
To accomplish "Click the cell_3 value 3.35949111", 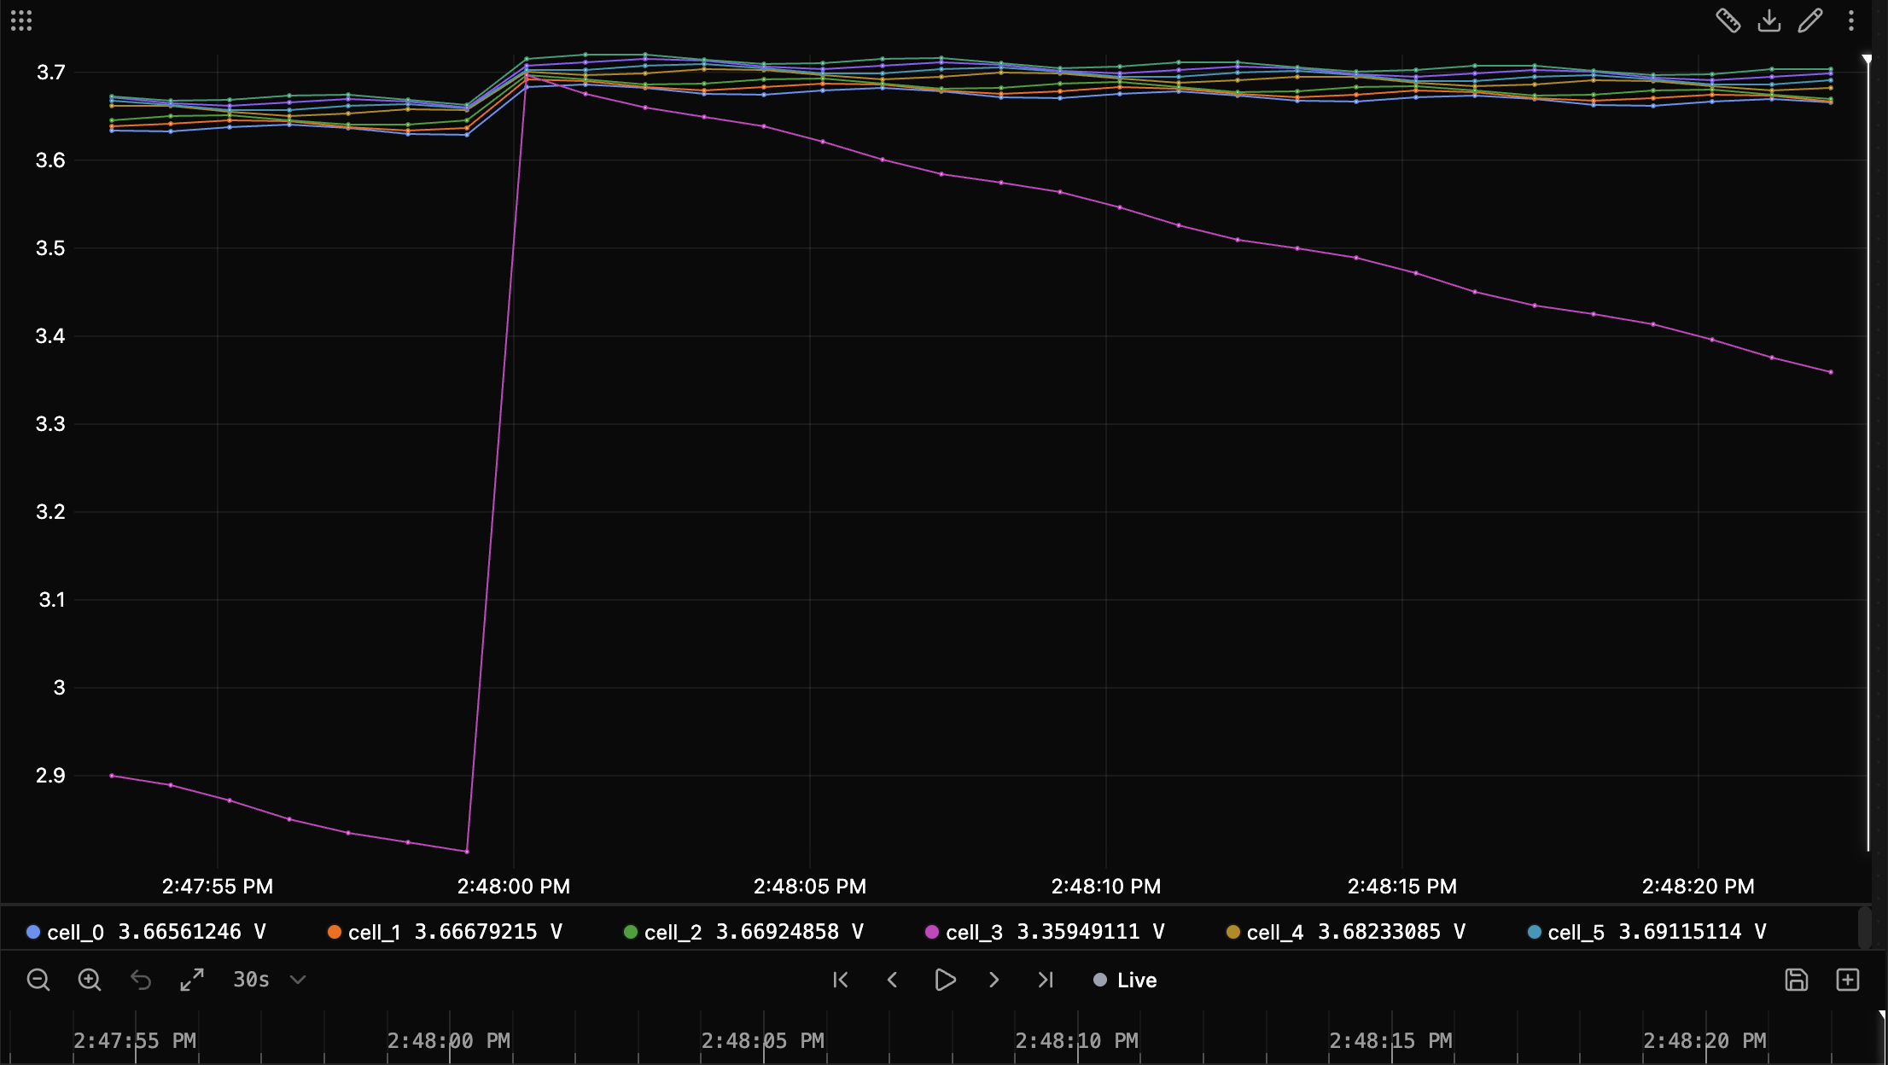I will (x=1078, y=932).
